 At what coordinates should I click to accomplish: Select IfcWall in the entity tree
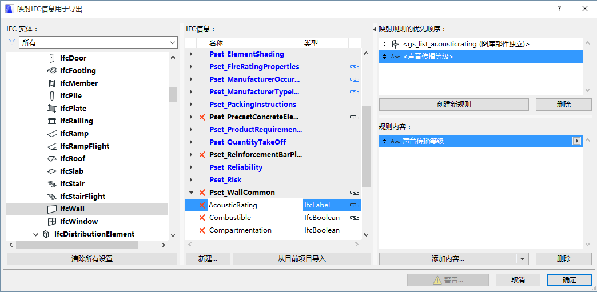(87, 209)
